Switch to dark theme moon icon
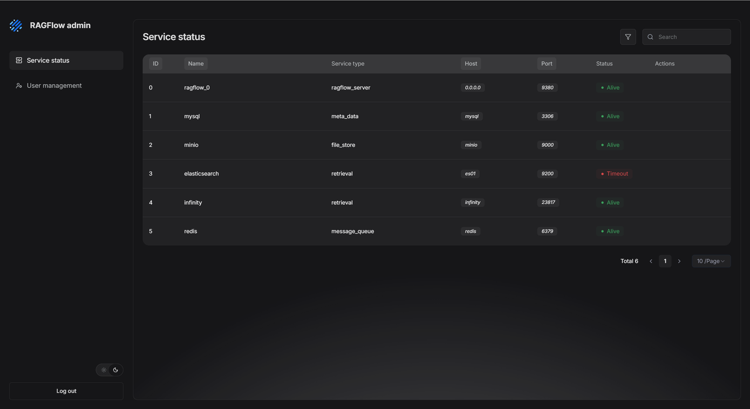The image size is (750, 409). pos(115,370)
